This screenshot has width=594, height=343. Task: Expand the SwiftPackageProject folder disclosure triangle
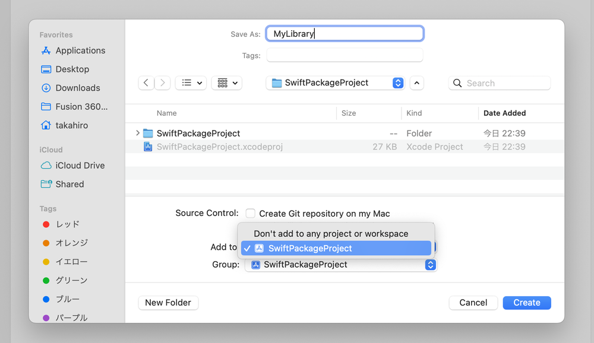[x=138, y=134]
